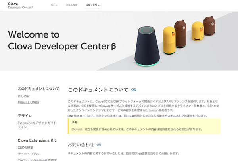Image resolution: width=238 pixels, height=161 pixels.
Task: Click anchor link icon beside お問い合わせ heading
Action: (99, 145)
